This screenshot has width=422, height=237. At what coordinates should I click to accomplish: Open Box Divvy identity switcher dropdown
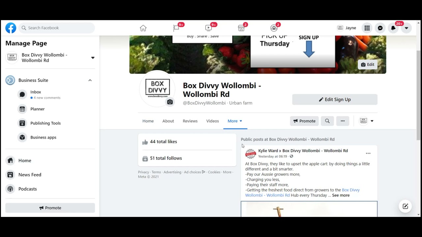point(367,121)
